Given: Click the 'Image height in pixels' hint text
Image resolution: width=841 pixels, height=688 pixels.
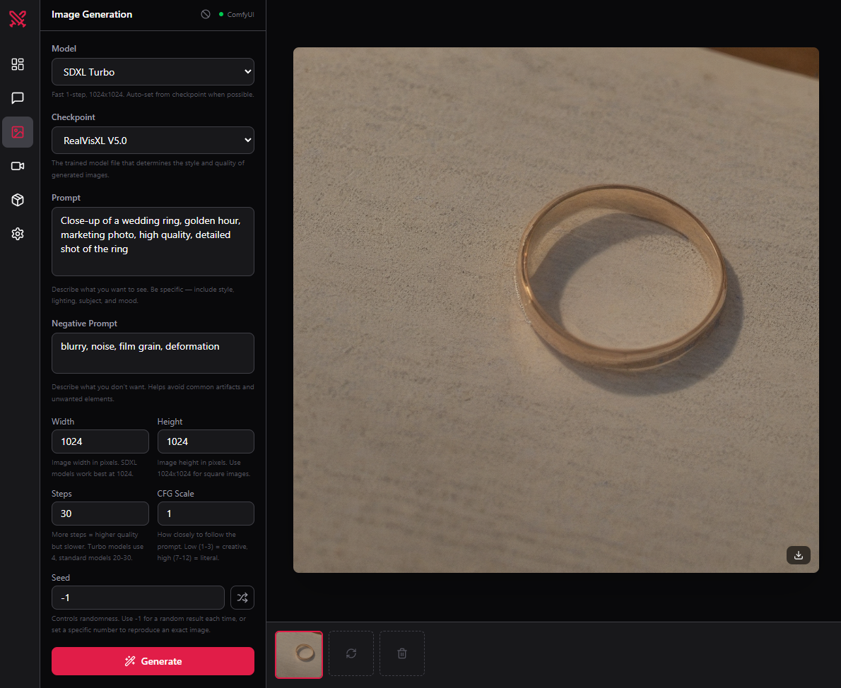Looking at the screenshot, I should tap(204, 468).
